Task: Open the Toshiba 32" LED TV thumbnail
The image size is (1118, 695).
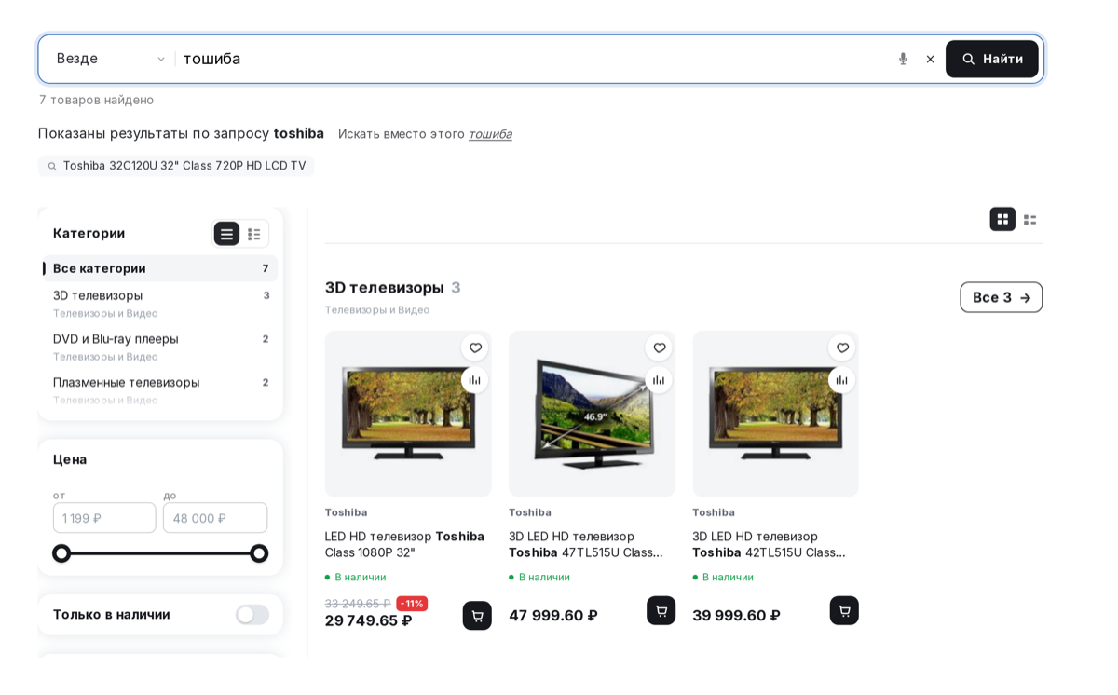Action: (x=408, y=414)
